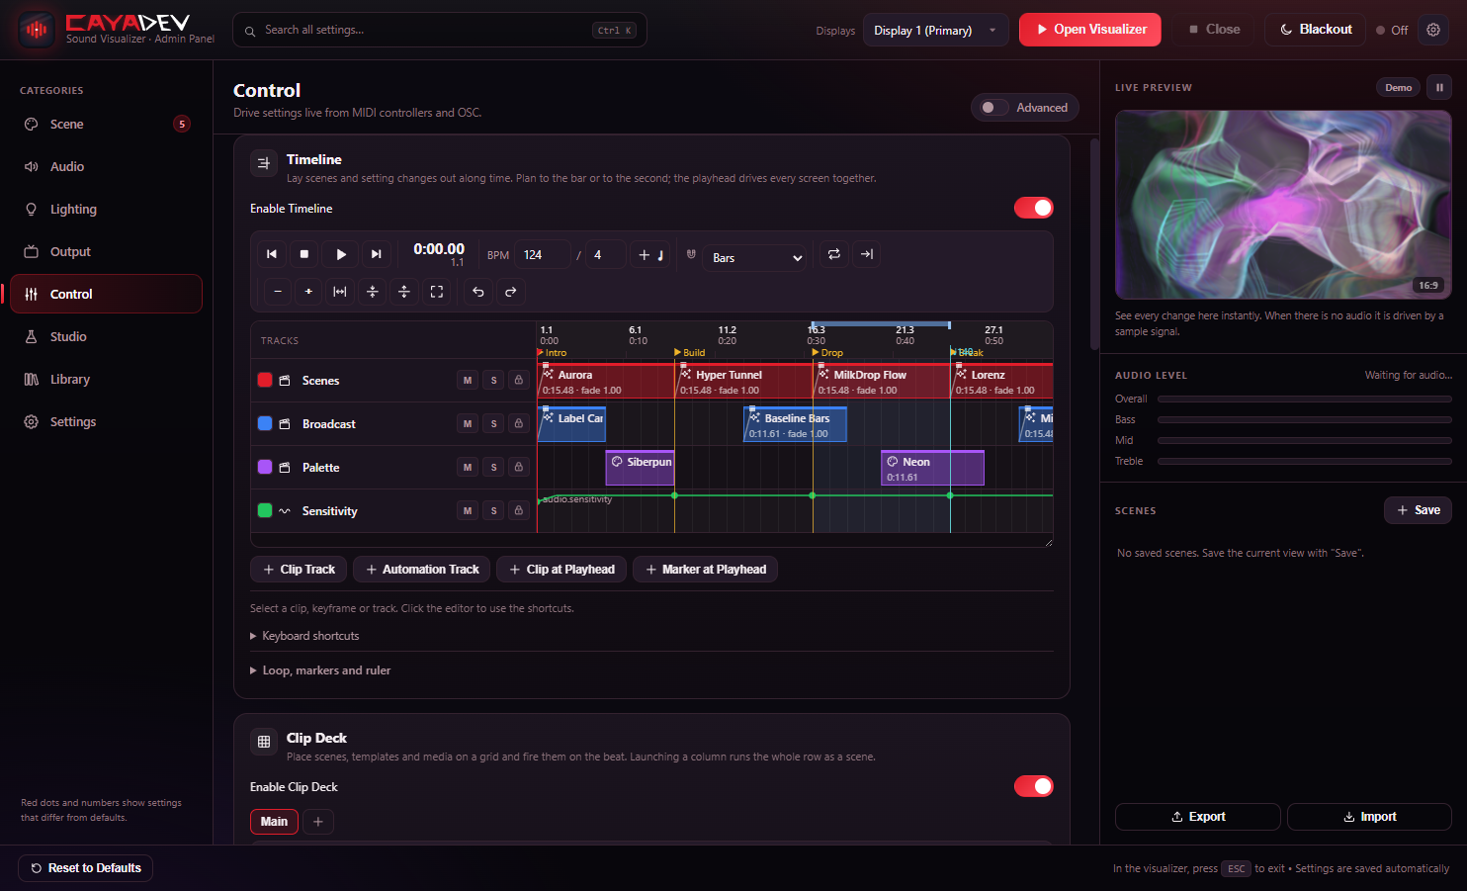Expand Loop, markers and ruler section
The height and width of the screenshot is (891, 1467).
point(321,670)
